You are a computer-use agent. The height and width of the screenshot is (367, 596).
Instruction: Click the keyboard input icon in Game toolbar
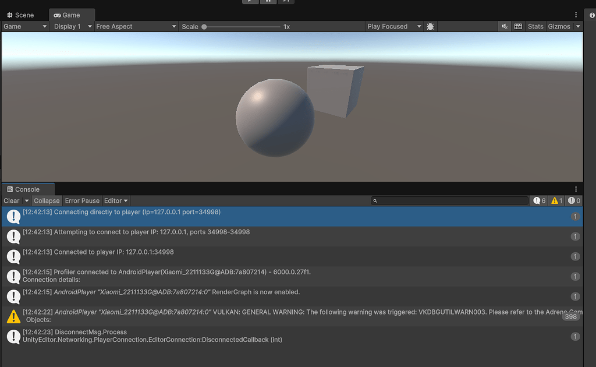pyautogui.click(x=517, y=26)
